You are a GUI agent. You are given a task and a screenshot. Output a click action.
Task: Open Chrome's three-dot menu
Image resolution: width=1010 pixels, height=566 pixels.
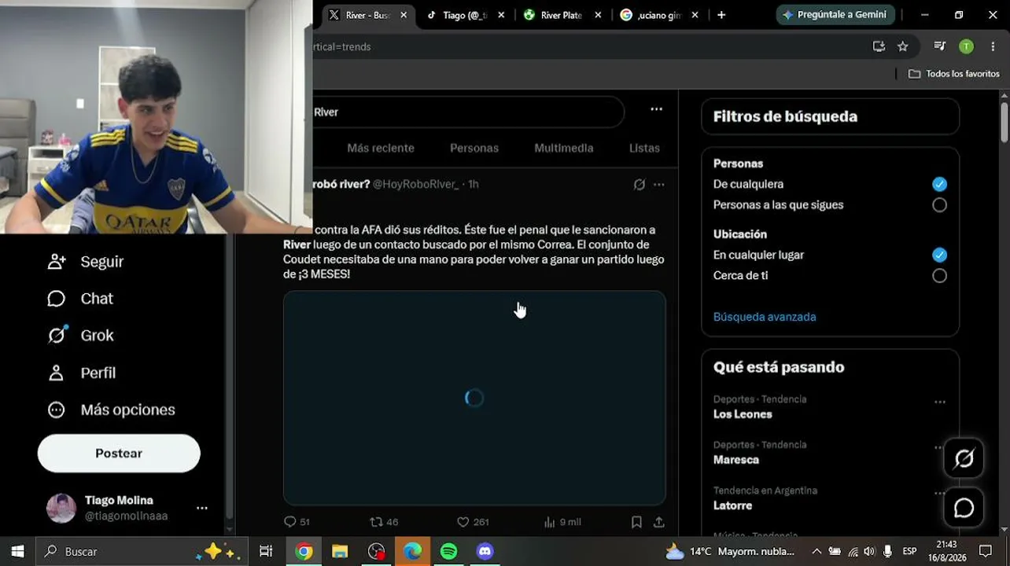[993, 46]
